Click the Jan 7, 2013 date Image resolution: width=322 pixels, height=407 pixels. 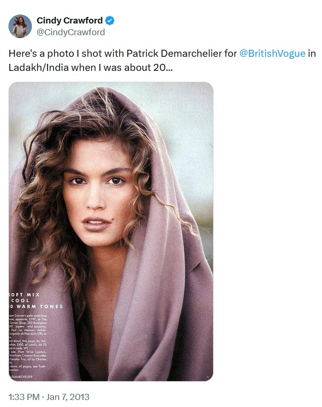(68, 397)
